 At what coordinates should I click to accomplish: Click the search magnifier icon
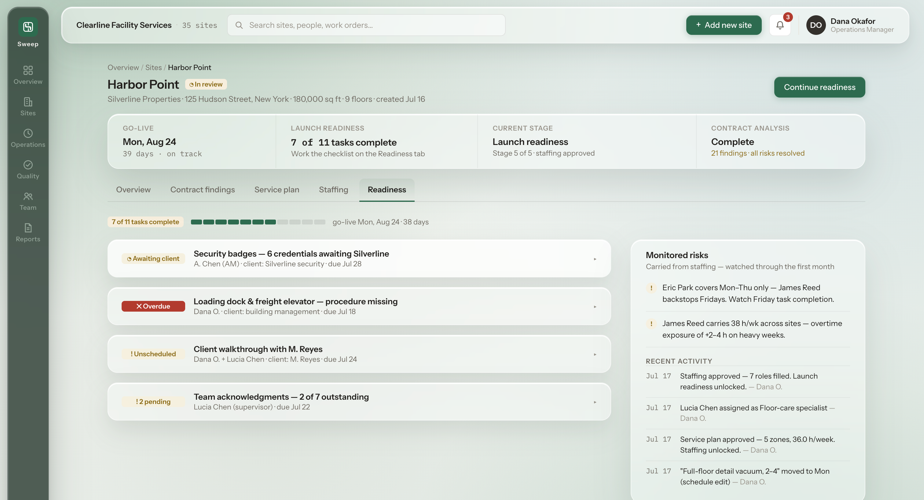point(239,25)
